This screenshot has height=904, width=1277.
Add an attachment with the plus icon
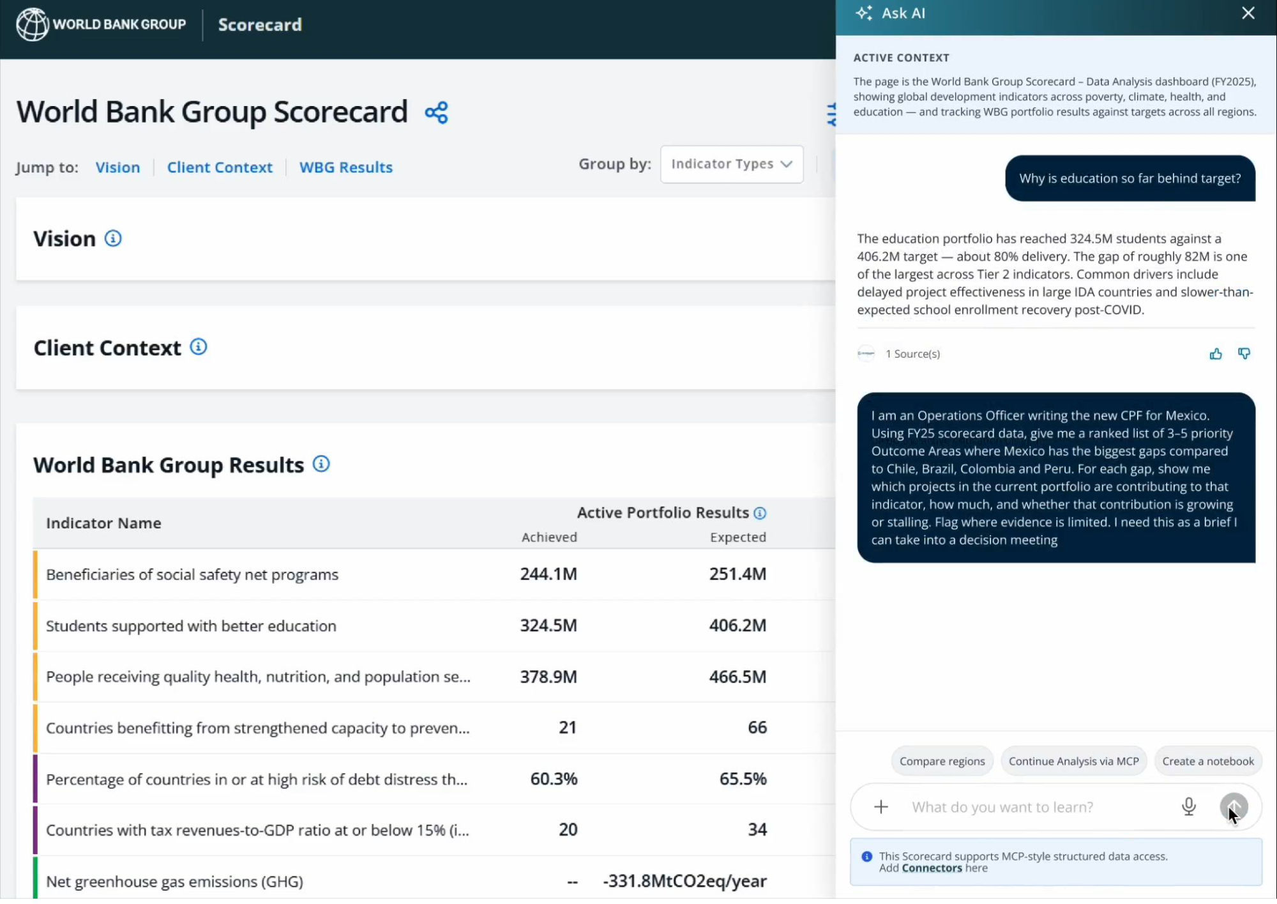click(881, 807)
